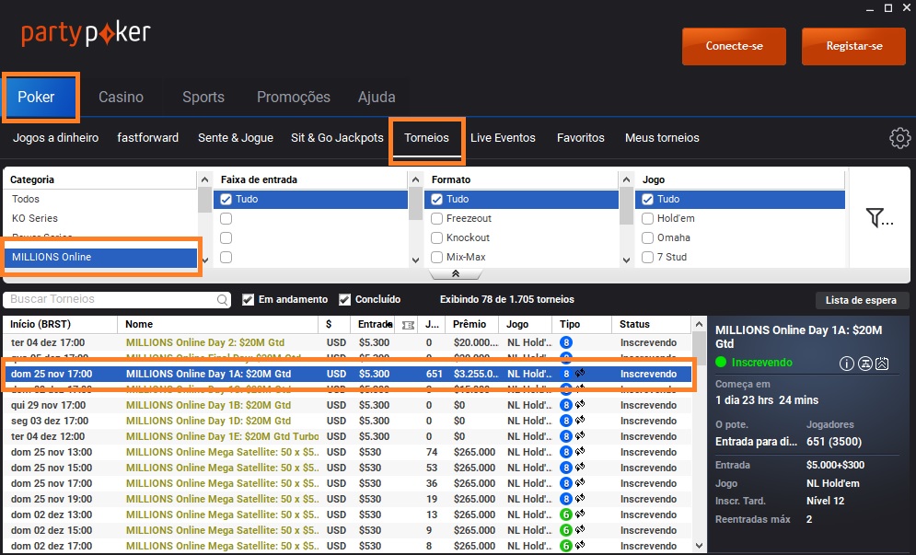Click the 8-max icon in Day 1D row
Viewport: 916px width, 555px height.
(565, 421)
